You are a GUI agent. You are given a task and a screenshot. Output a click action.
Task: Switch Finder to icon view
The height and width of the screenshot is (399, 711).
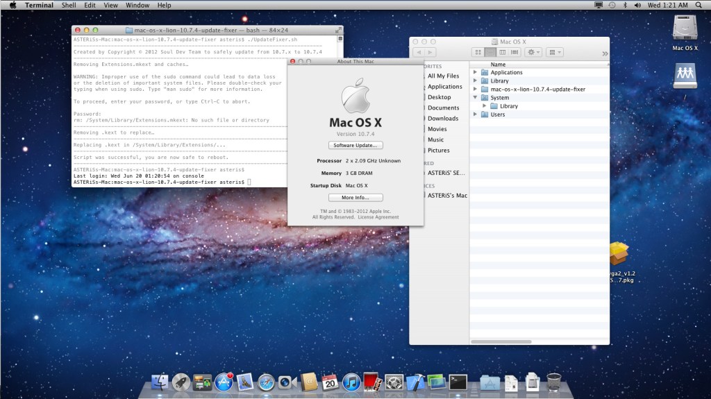(x=478, y=52)
